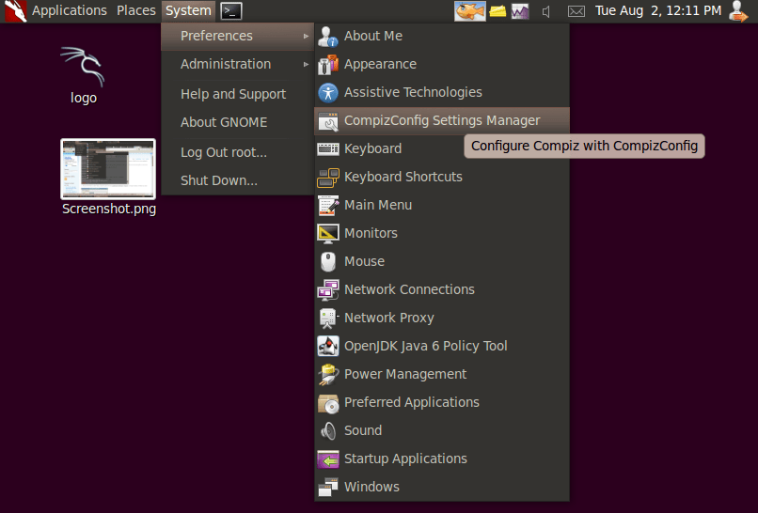
Task: Click the "Monitors" label
Action: click(x=371, y=233)
